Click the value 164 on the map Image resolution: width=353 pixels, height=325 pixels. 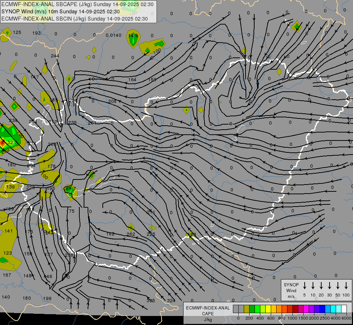132,79
